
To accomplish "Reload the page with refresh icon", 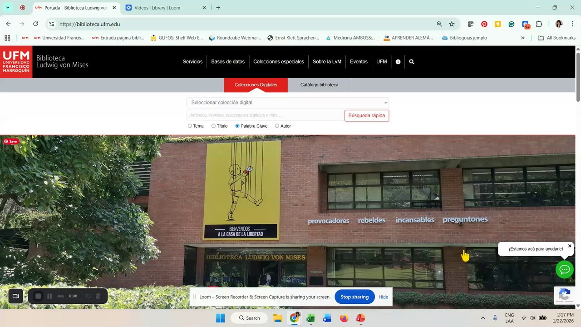I will tap(35, 24).
